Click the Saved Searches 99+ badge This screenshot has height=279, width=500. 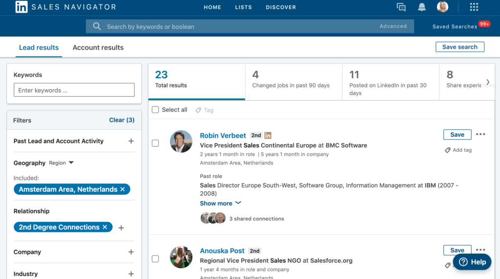[484, 24]
